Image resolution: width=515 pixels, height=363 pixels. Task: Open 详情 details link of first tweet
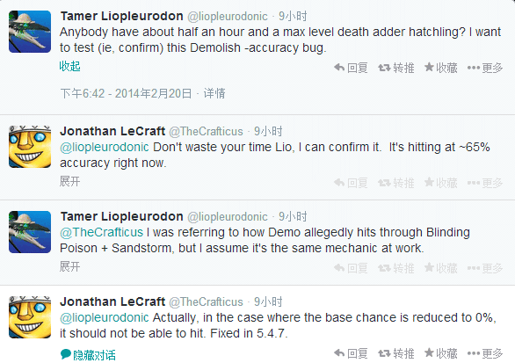click(214, 94)
